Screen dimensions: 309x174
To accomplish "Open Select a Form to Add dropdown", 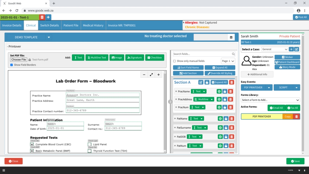I will coord(270,100).
